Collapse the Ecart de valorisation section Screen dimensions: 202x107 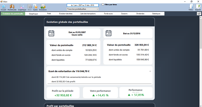[x=150, y=71]
